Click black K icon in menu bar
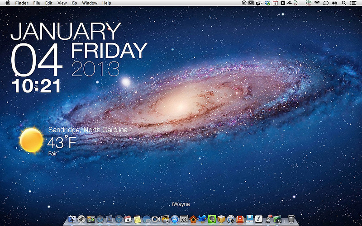The image size is (362, 226). pos(283,3)
